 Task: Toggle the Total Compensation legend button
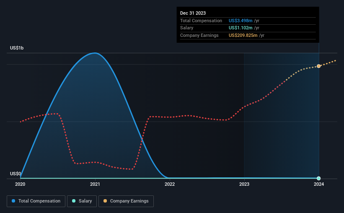(x=36, y=201)
